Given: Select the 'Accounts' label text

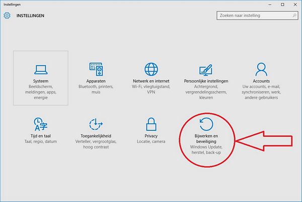Looking at the screenshot, I should pos(261,81).
